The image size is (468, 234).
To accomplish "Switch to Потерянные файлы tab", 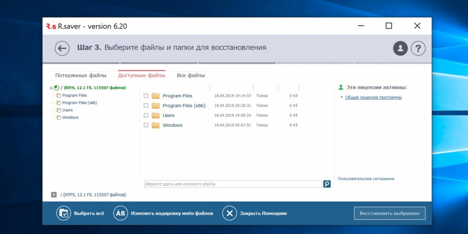I will pos(80,75).
